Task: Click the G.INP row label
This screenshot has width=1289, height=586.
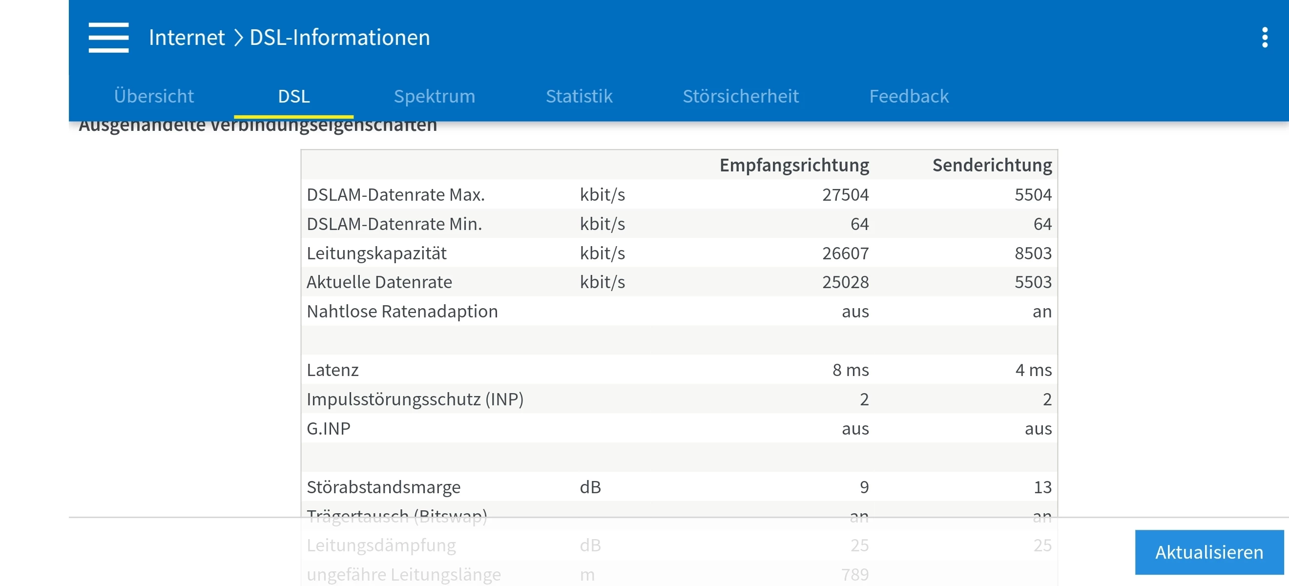Action: point(328,428)
